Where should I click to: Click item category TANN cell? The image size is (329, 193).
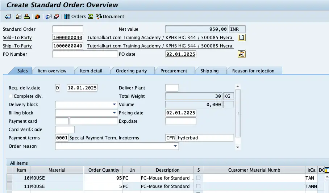(311, 186)
